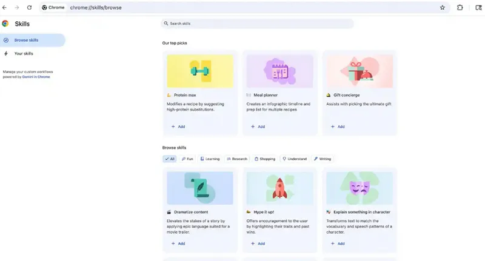Click the Browse skills section heading
485x261 pixels.
[174, 148]
